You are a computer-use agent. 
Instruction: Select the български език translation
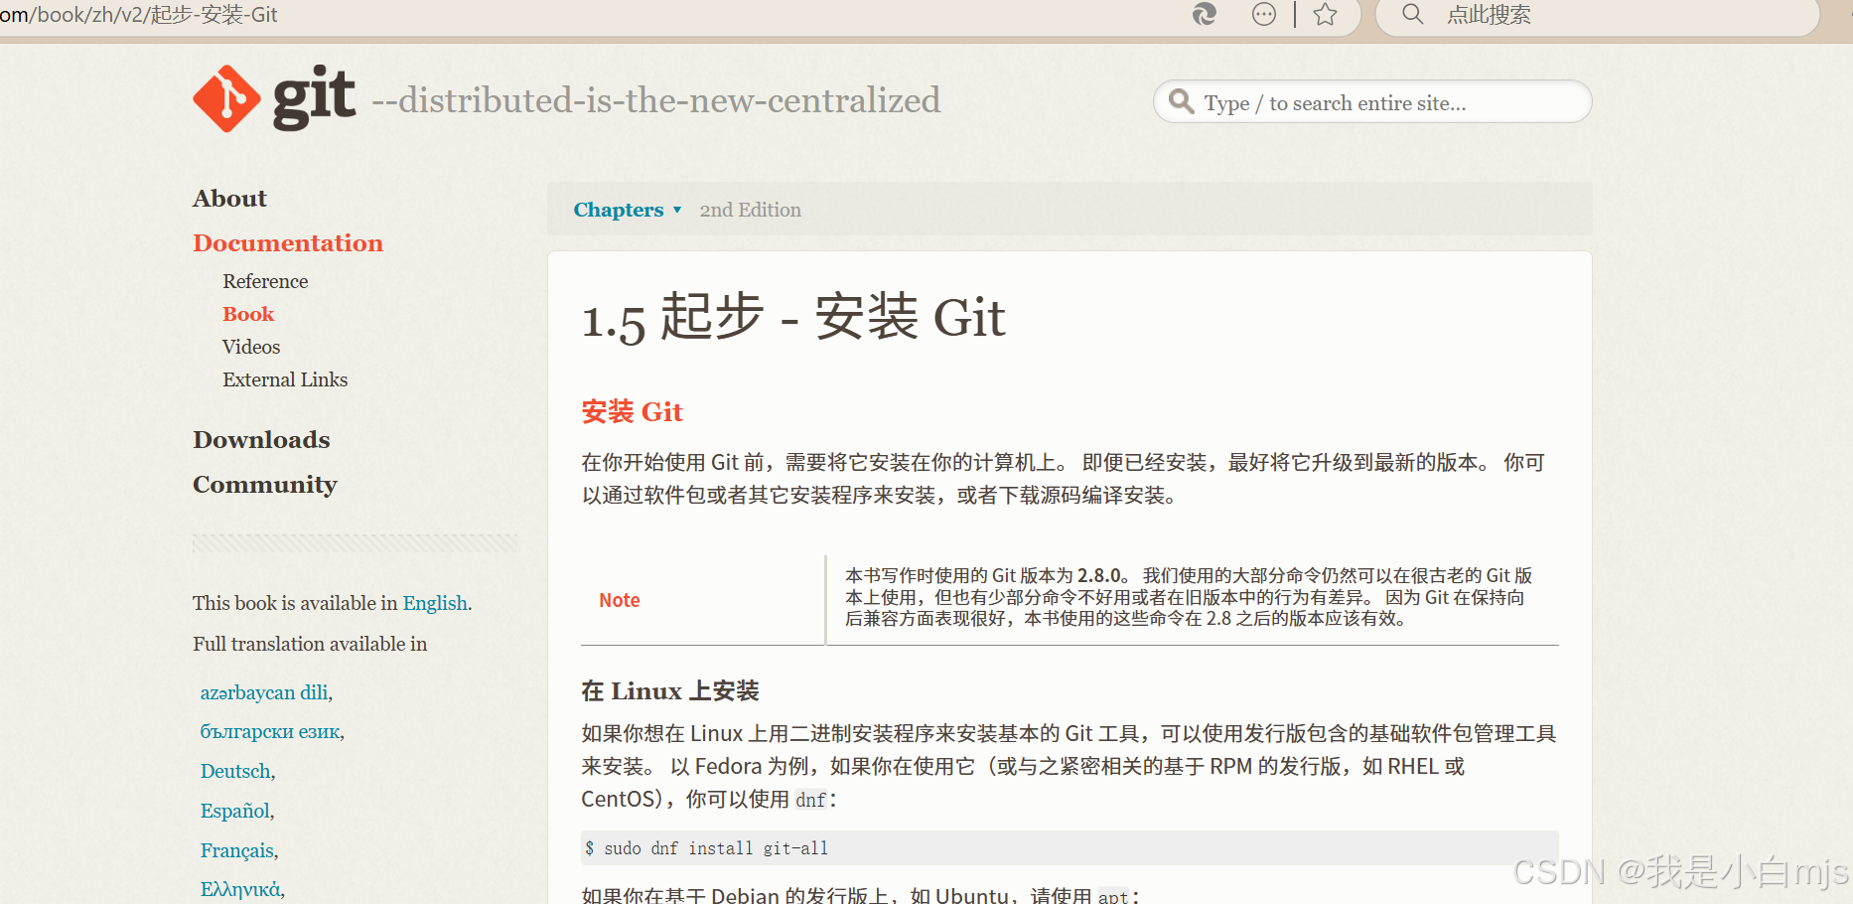point(270,732)
